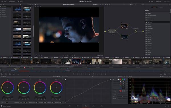Open project settings gear at bottom right

point(169,106)
